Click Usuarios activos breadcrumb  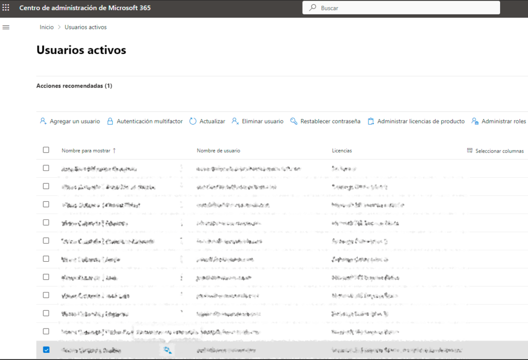[86, 27]
